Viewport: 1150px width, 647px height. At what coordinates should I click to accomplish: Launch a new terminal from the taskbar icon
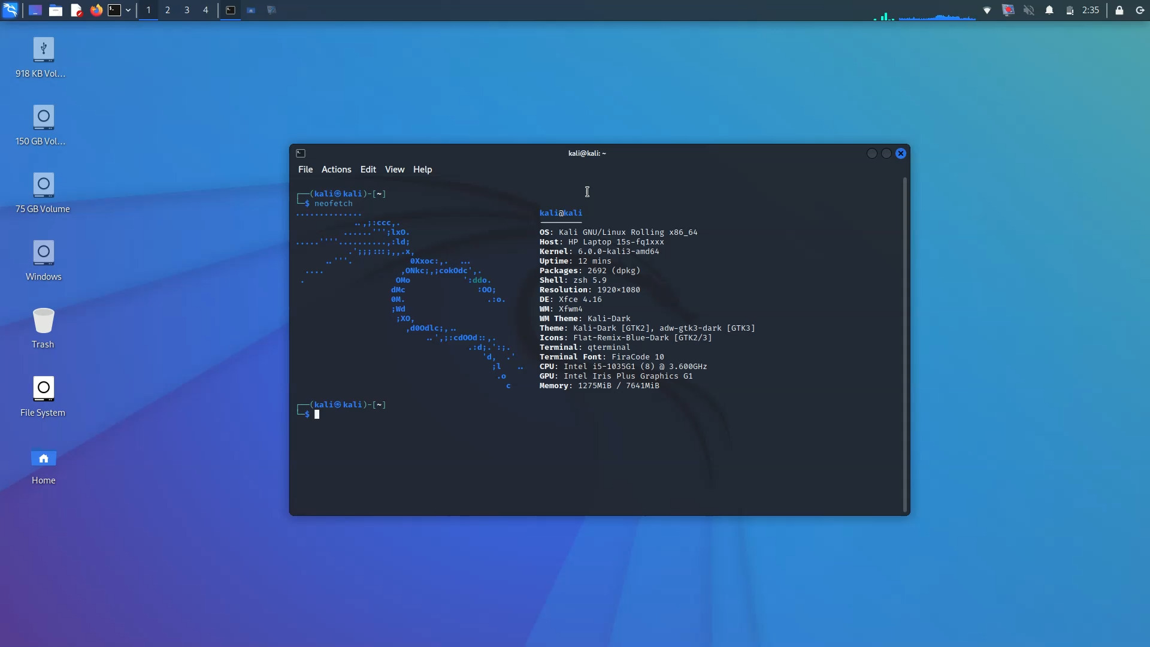pos(115,10)
